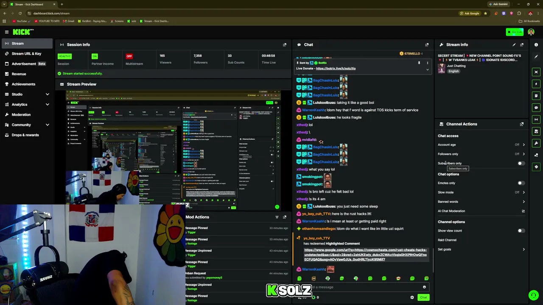
Task: Open the filter icon in the Mod Actions header
Action: click(x=277, y=217)
